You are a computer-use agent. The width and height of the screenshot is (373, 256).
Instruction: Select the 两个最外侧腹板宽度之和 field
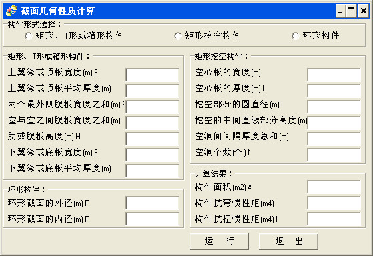(x=152, y=107)
